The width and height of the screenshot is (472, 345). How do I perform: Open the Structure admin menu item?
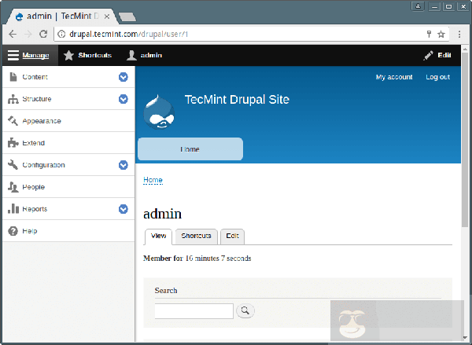tap(68, 99)
